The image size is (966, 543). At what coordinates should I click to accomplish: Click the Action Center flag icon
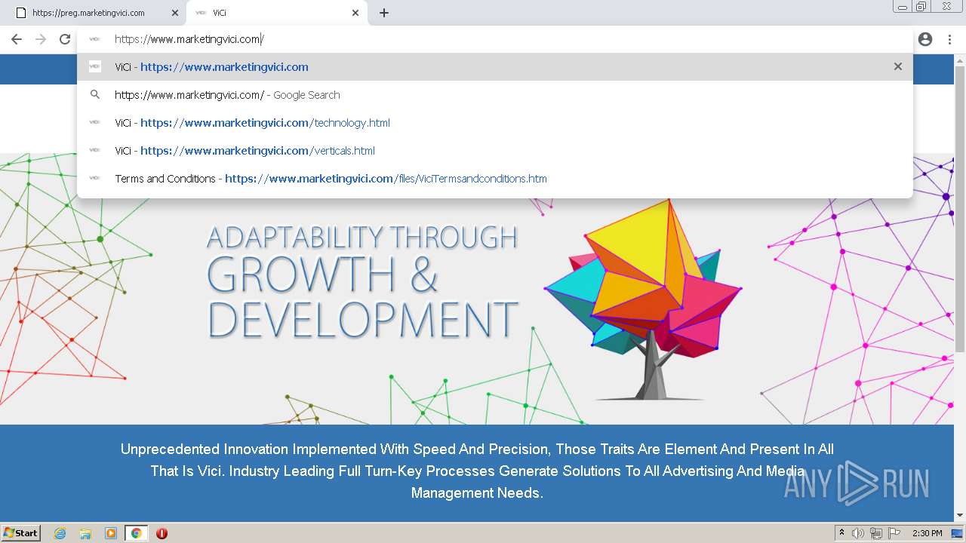[894, 533]
